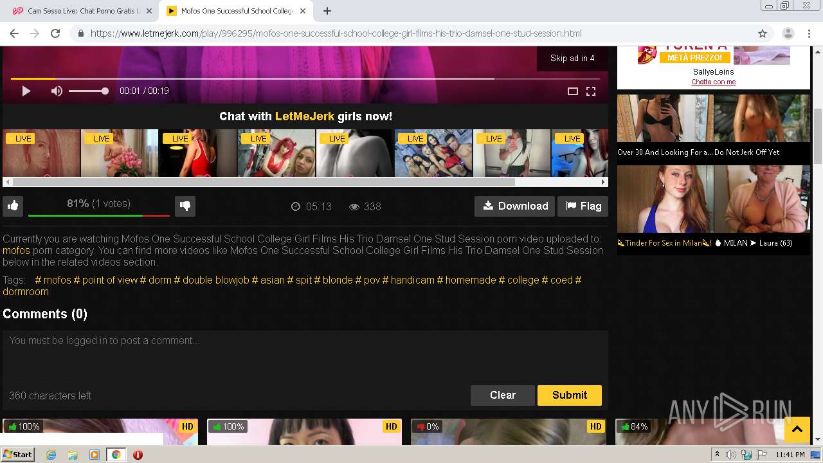Click the Download button
The width and height of the screenshot is (823, 463).
coord(514,206)
